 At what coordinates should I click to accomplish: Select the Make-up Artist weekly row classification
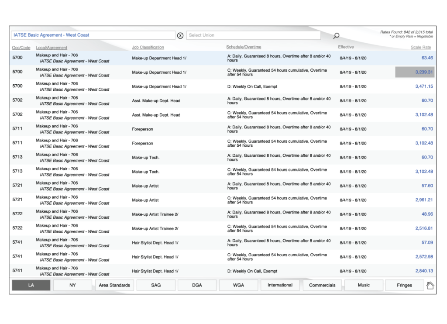pos(145,200)
